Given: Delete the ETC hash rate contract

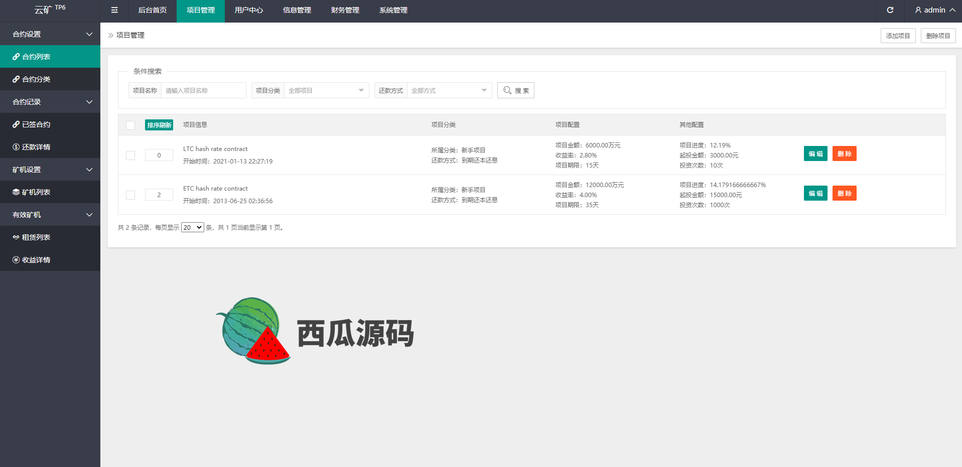Looking at the screenshot, I should (x=845, y=193).
